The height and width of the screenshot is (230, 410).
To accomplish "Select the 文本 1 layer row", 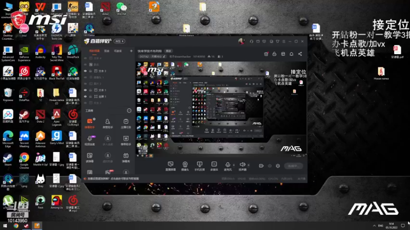I will [109, 90].
